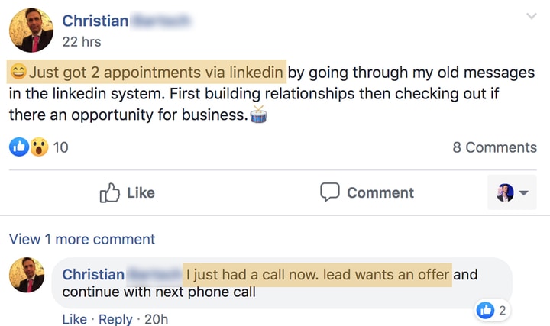Reply to Christian's comment
Viewport: 550px width, 326px height.
[114, 319]
